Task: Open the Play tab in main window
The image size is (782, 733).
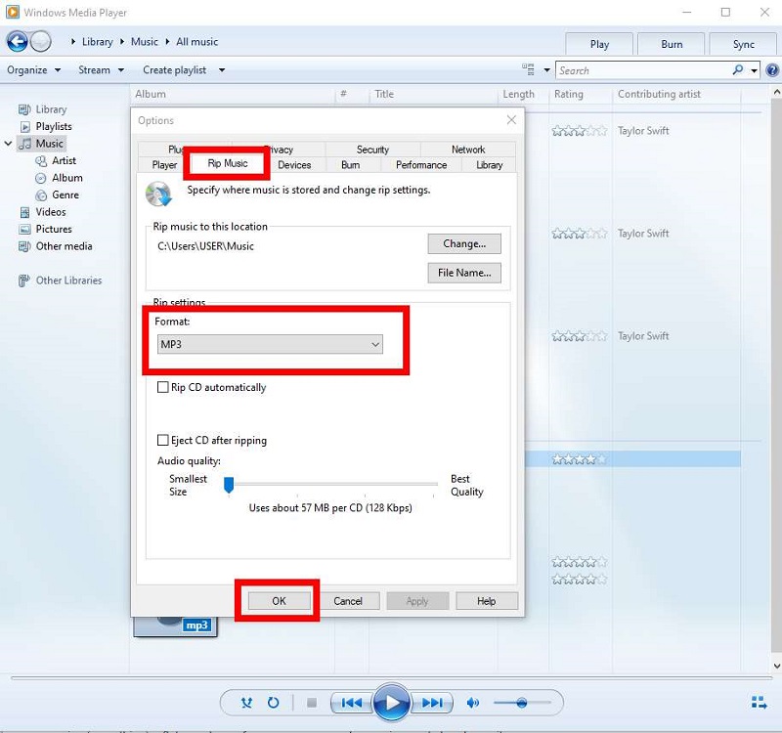Action: click(x=599, y=44)
